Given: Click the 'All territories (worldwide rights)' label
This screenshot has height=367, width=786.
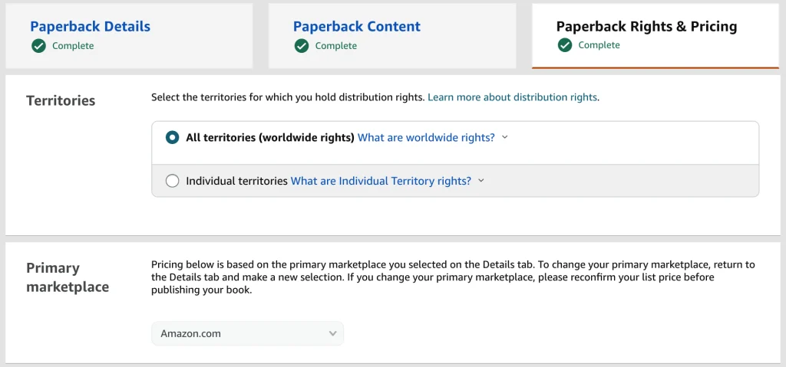Looking at the screenshot, I should click(270, 137).
